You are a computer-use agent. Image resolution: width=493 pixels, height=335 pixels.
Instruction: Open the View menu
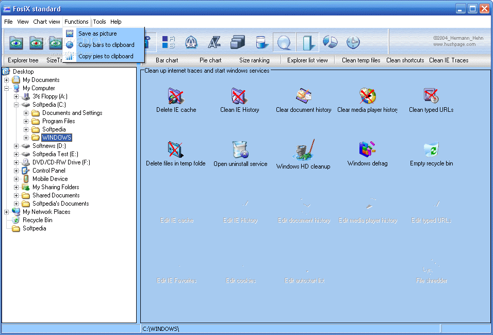click(x=23, y=22)
